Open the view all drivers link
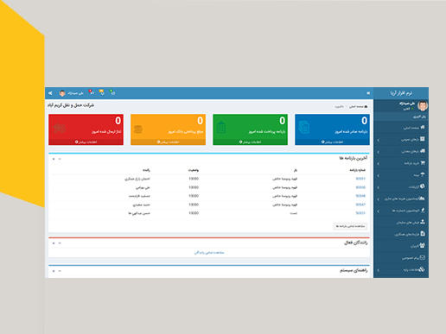This screenshot has height=334, width=446. pos(209,253)
